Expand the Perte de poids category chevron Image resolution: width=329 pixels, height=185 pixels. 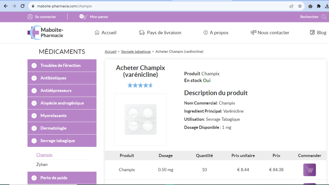(x=34, y=178)
